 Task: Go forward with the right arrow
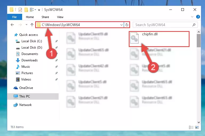coord(20,25)
